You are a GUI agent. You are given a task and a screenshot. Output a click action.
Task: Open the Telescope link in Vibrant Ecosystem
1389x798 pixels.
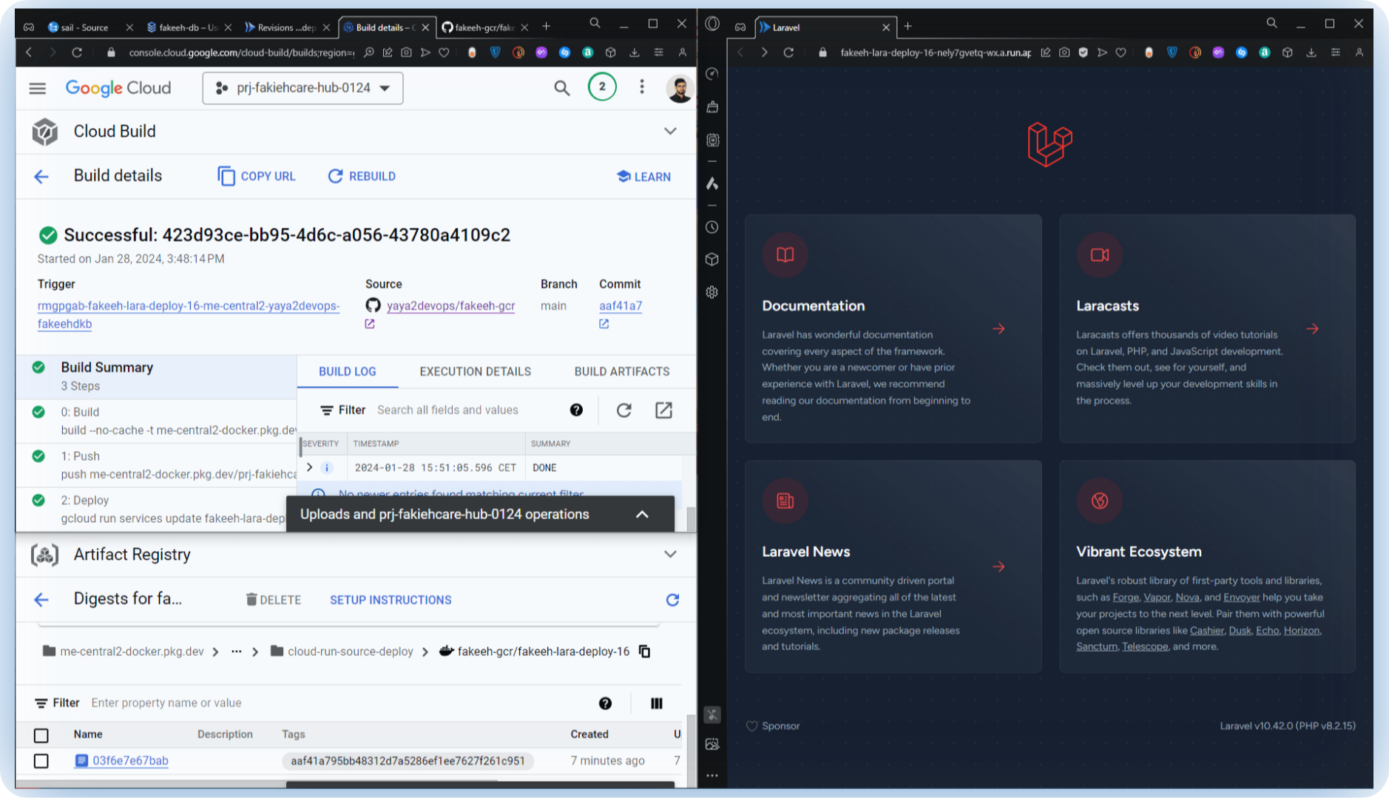(1145, 646)
